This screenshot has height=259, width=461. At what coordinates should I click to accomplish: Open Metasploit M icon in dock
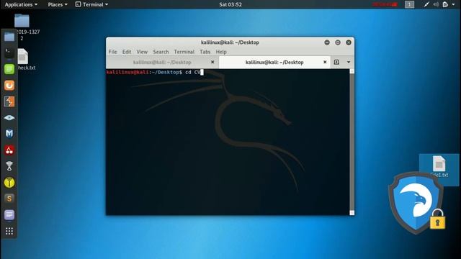tap(9, 134)
